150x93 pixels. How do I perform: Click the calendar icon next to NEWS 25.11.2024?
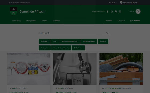10,88
